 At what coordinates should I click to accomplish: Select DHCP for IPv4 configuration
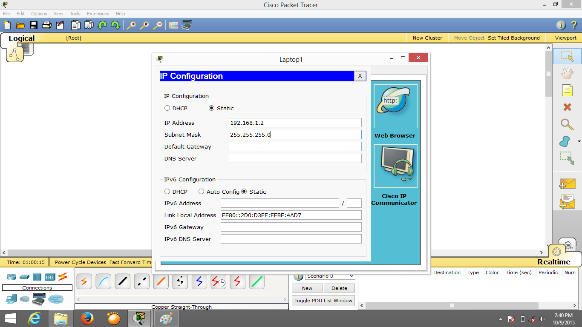click(x=167, y=108)
